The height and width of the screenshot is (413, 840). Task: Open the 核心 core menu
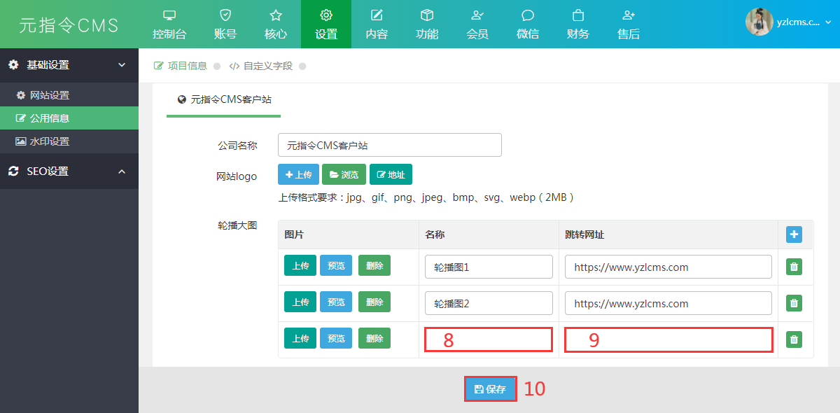[x=276, y=24]
